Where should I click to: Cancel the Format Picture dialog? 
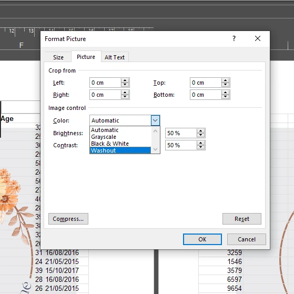(247, 239)
